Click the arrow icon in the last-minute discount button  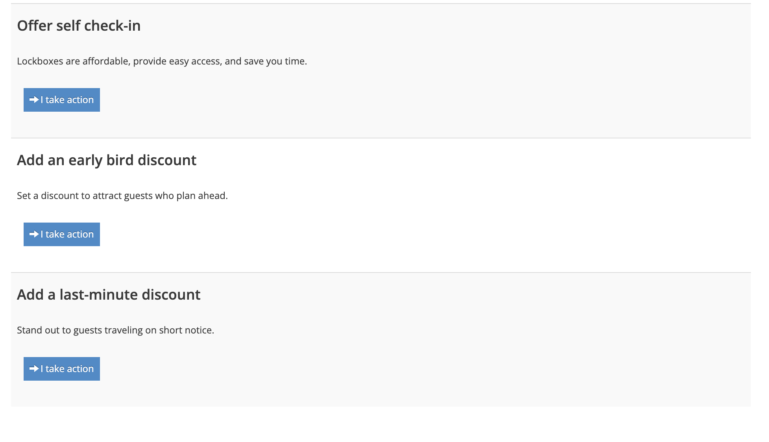tap(34, 368)
